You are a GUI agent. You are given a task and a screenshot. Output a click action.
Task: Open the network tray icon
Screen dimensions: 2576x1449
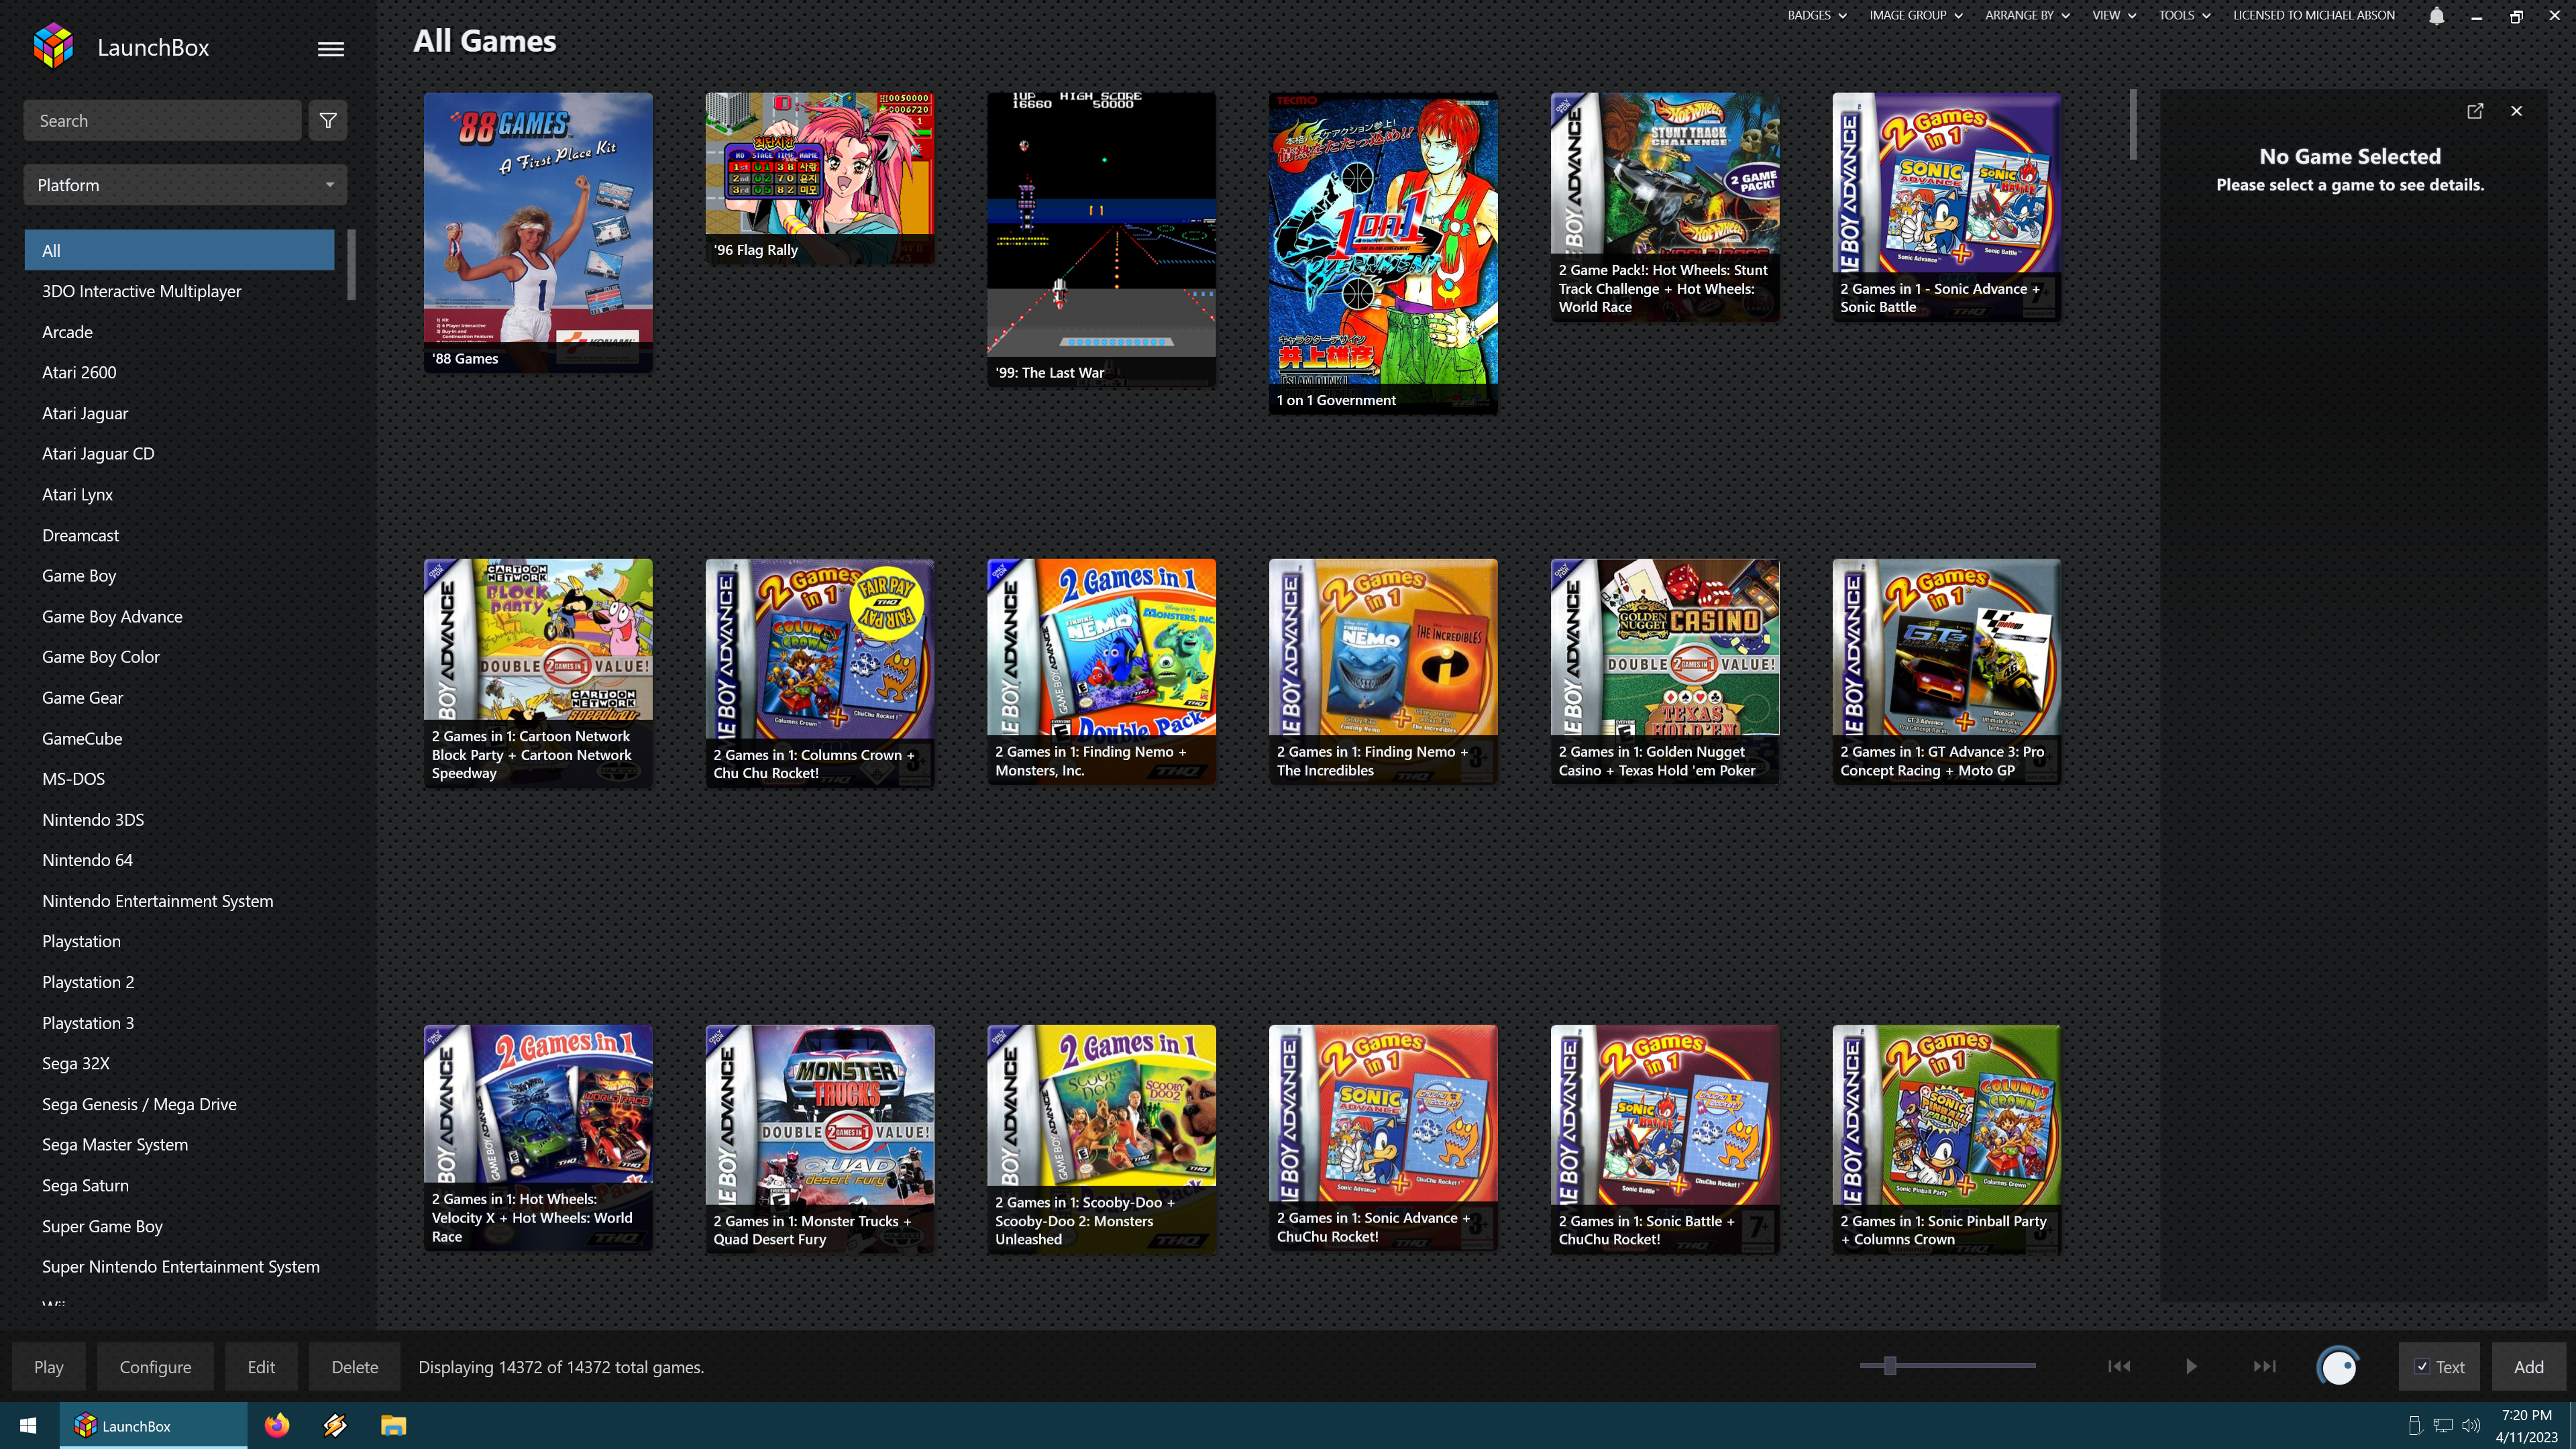2443,1426
